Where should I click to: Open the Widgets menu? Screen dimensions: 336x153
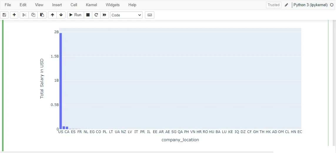(113, 5)
